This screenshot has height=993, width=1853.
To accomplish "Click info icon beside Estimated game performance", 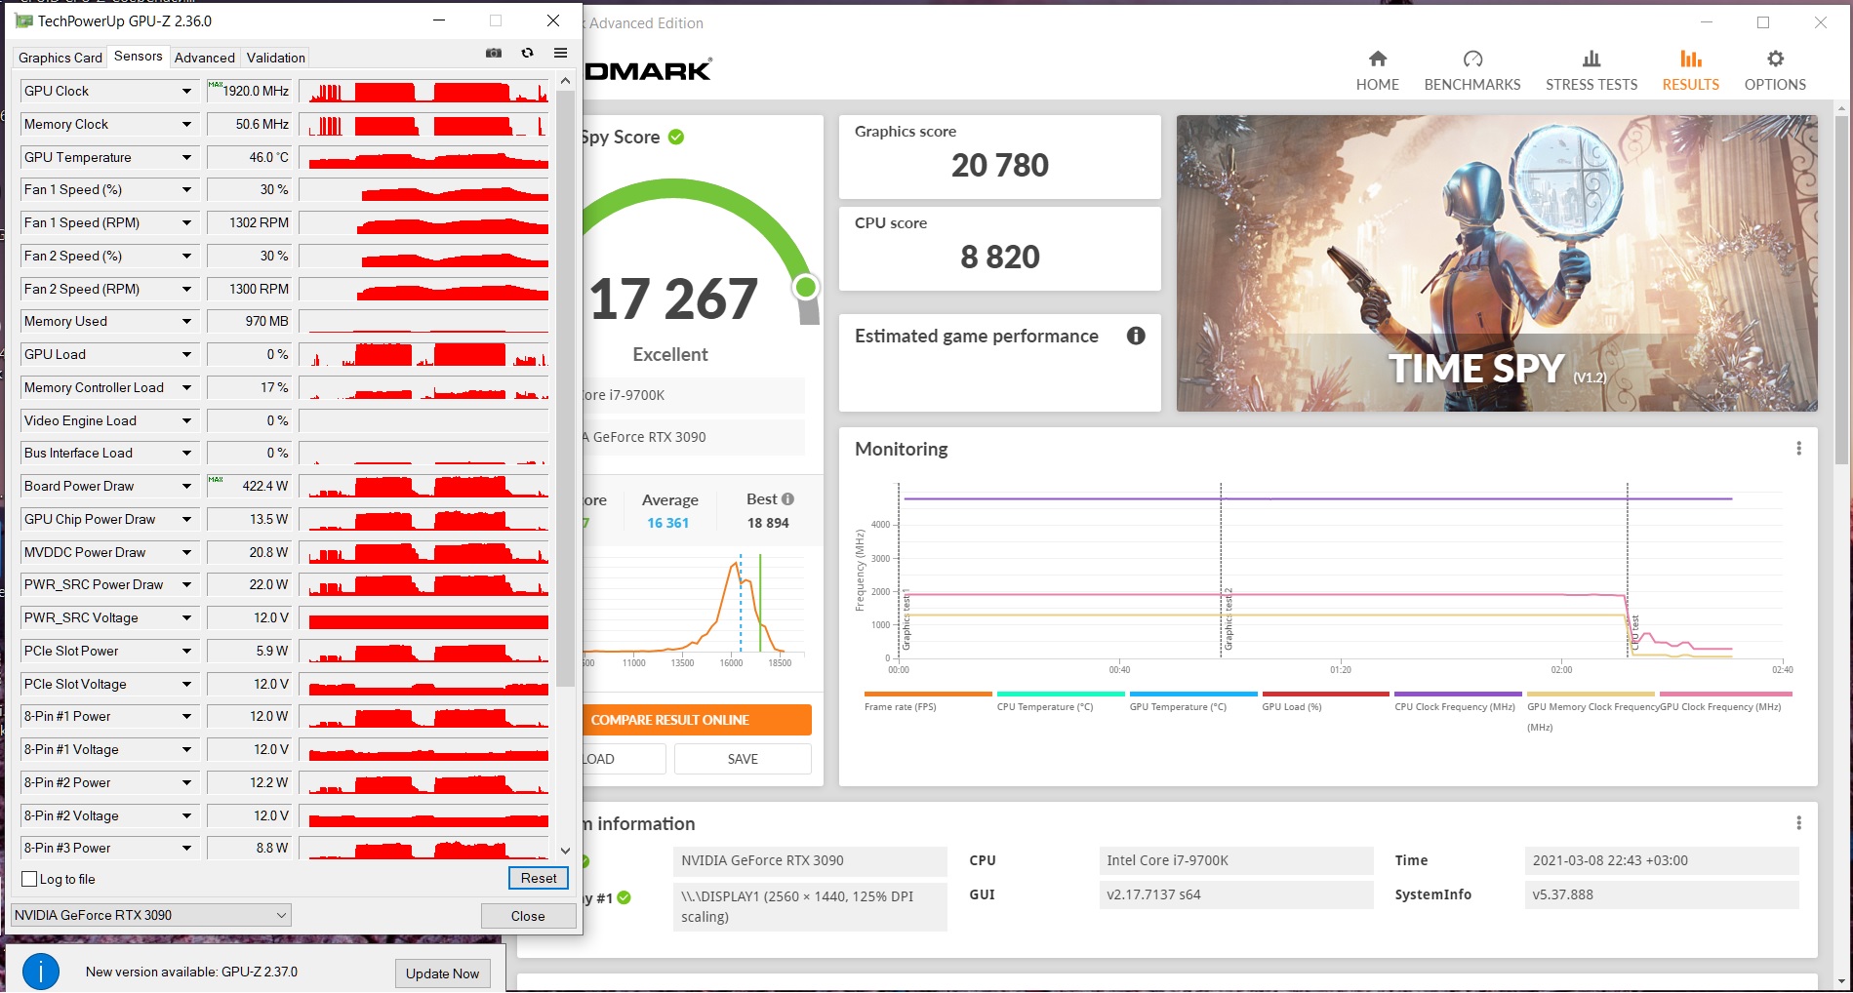I will click(x=1136, y=336).
